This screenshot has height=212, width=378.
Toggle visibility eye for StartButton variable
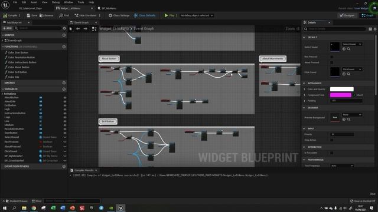coord(64,133)
